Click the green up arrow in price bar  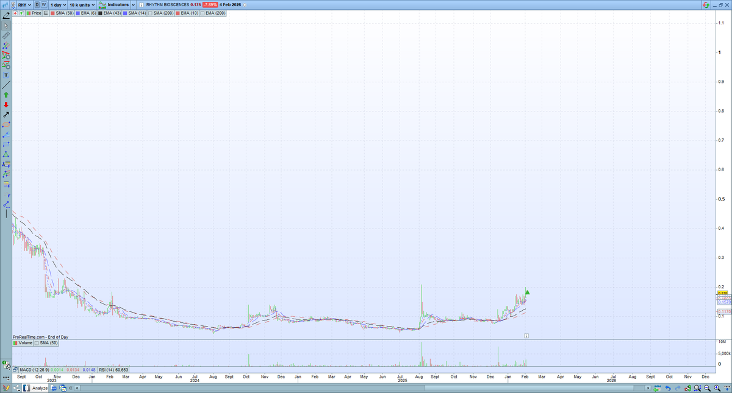pos(21,12)
